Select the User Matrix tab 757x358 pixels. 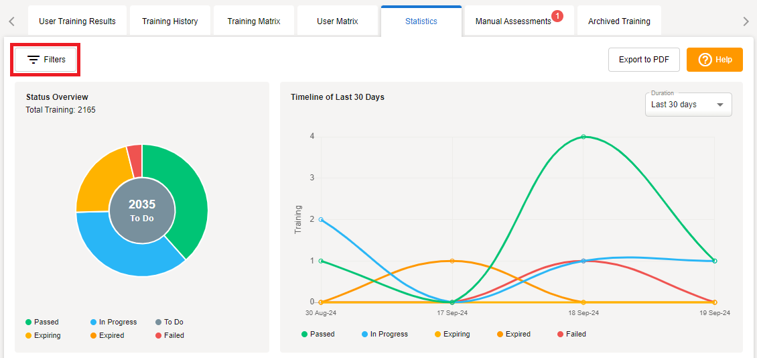pyautogui.click(x=337, y=21)
